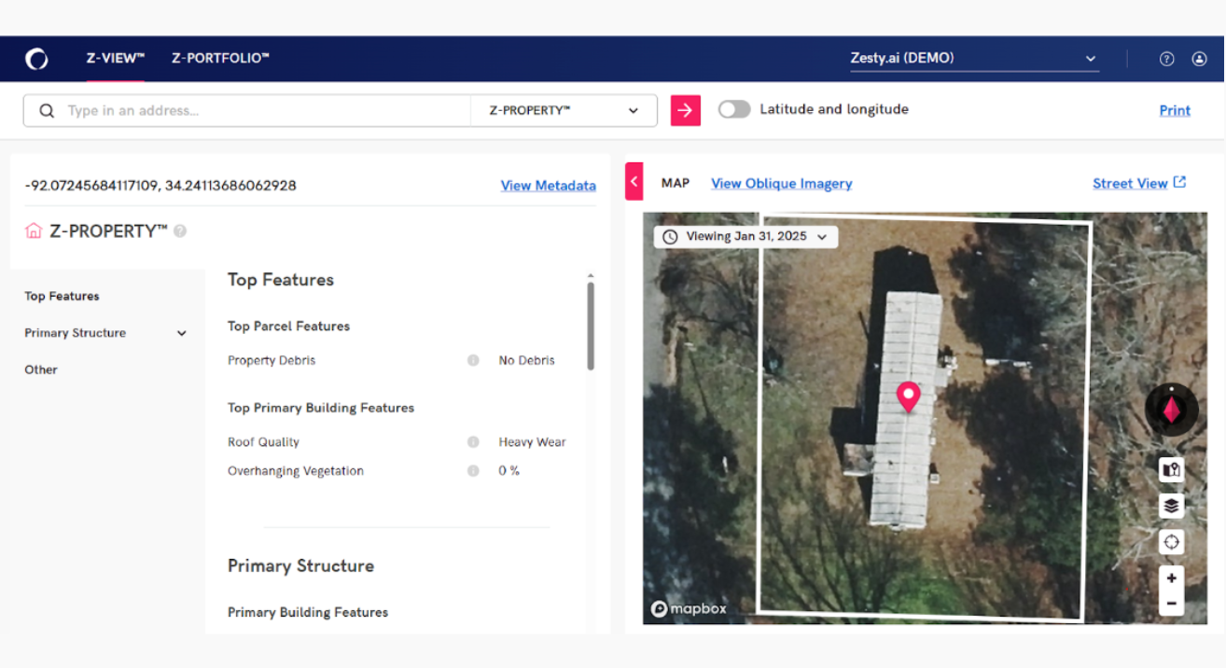Click Top Primary Building Features subheading
This screenshot has width=1226, height=668.
321,408
